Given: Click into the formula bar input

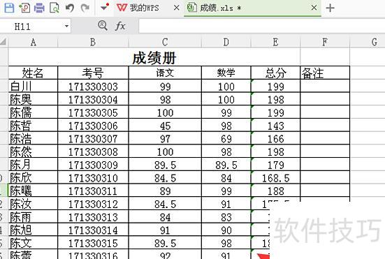Looking at the screenshot, I should [262, 26].
